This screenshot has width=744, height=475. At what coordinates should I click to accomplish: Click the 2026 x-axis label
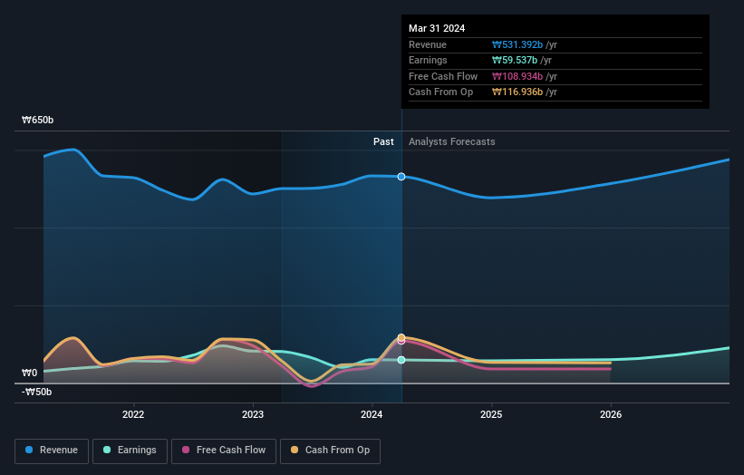611,414
